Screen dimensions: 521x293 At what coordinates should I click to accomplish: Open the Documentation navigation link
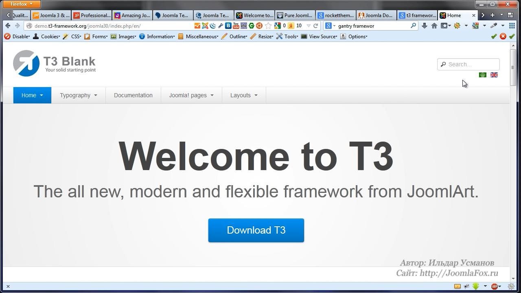coord(133,95)
